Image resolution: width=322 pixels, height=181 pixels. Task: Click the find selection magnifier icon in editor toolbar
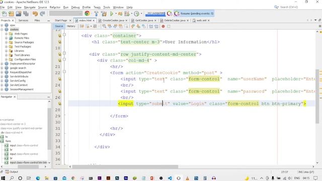coord(104,26)
